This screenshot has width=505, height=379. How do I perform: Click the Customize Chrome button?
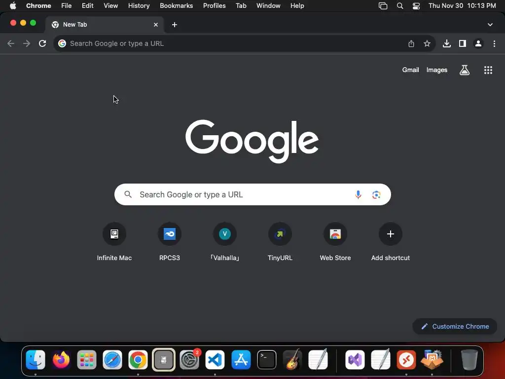[455, 327]
